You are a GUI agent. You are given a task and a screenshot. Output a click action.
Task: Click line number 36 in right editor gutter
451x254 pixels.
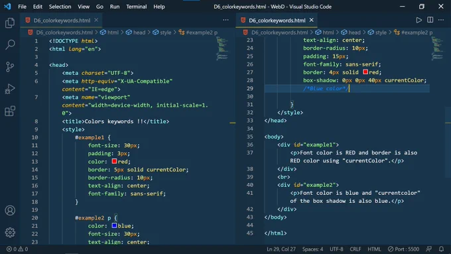coord(250,145)
